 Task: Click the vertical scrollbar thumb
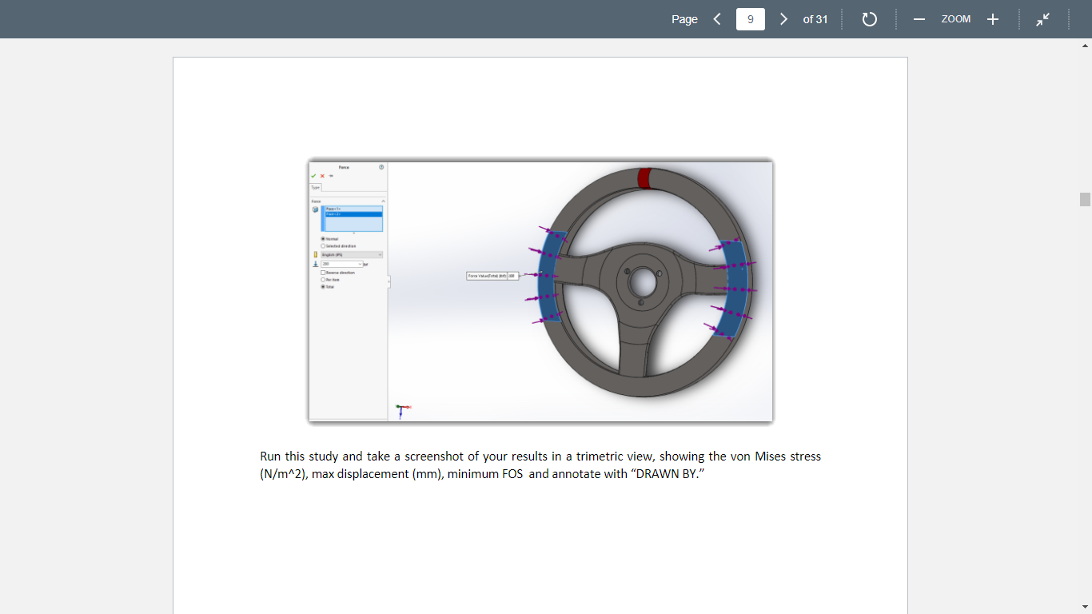pos(1085,199)
